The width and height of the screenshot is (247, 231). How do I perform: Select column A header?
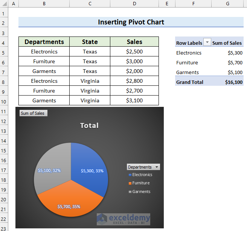(x=14, y=3)
